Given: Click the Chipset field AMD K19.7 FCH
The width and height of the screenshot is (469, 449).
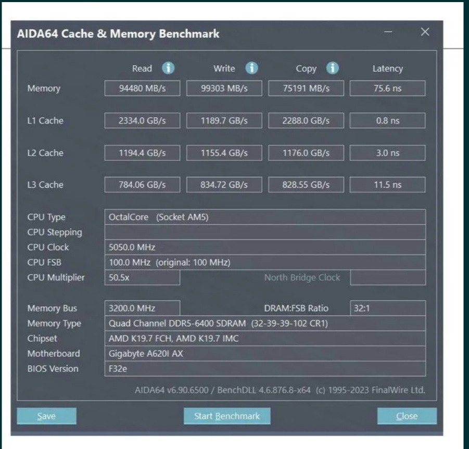Looking at the screenshot, I should 265,338.
